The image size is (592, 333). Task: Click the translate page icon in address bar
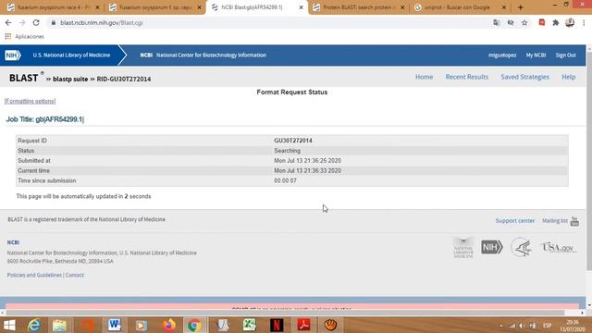click(497, 22)
